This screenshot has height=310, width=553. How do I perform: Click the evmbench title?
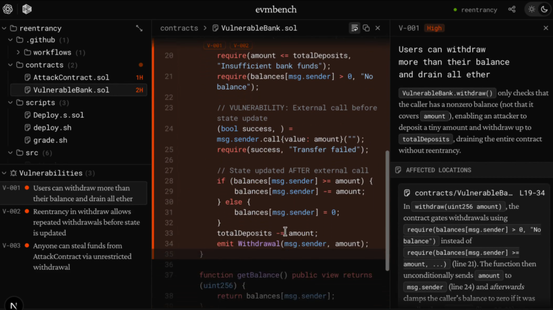point(276,10)
